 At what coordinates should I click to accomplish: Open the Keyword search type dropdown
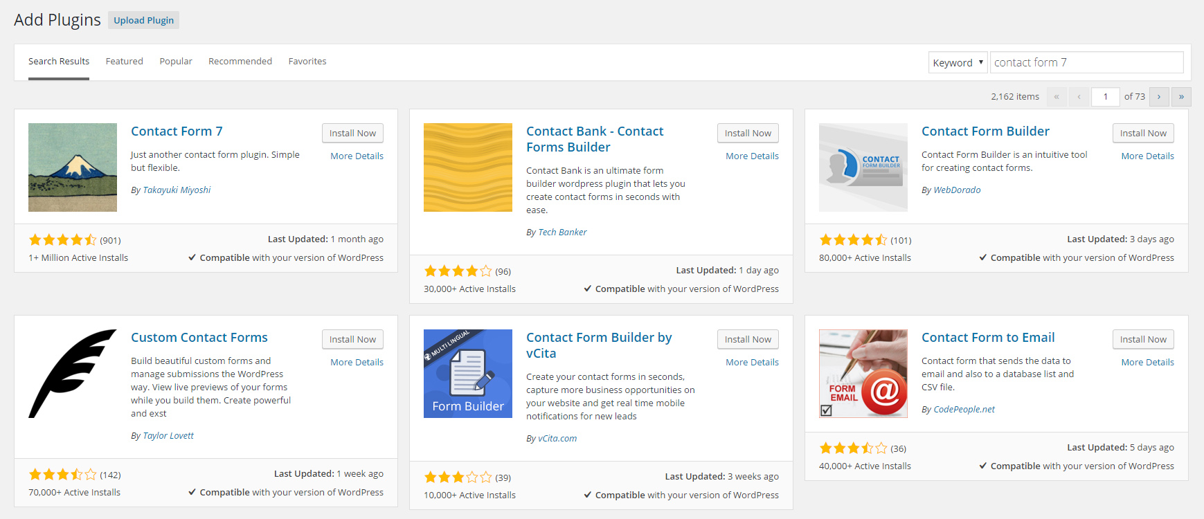point(958,62)
